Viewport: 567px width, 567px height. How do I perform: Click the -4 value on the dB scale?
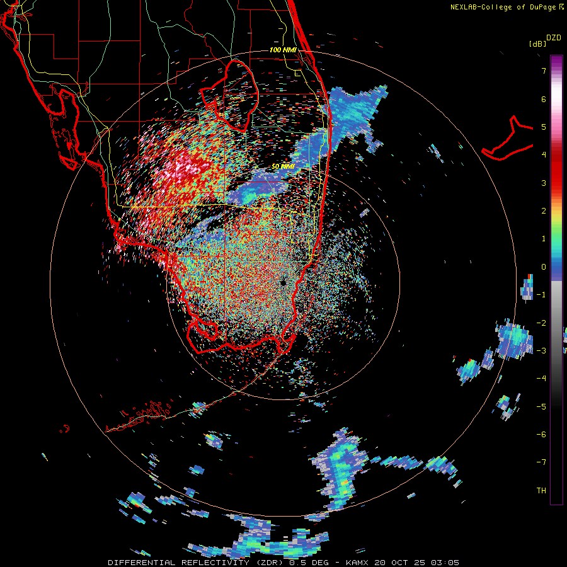click(541, 379)
